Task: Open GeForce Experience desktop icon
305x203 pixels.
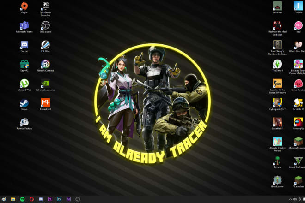Action: coord(45,84)
